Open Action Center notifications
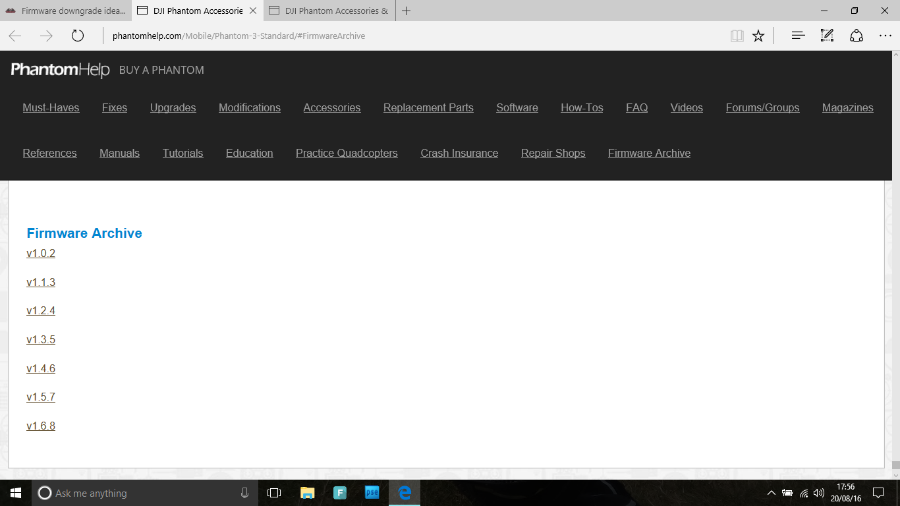The width and height of the screenshot is (900, 506). click(x=878, y=493)
